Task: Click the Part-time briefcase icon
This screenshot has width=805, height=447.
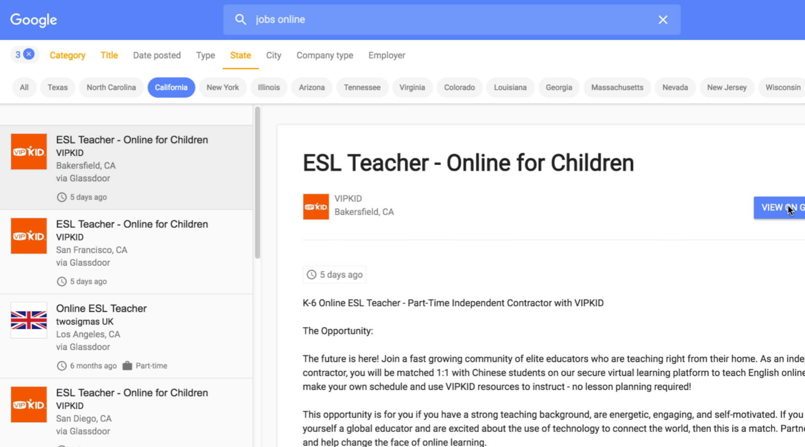Action: 127,366
